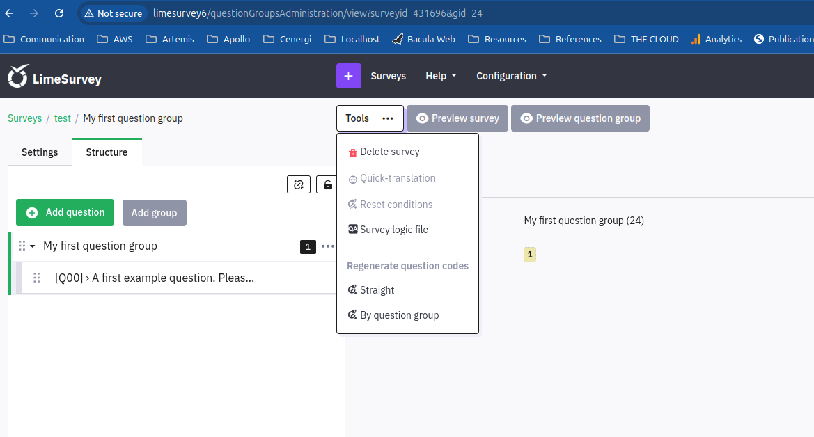Viewport: 814px width, 437px height.
Task: Select Straight regenerate question codes option
Action: (x=377, y=290)
